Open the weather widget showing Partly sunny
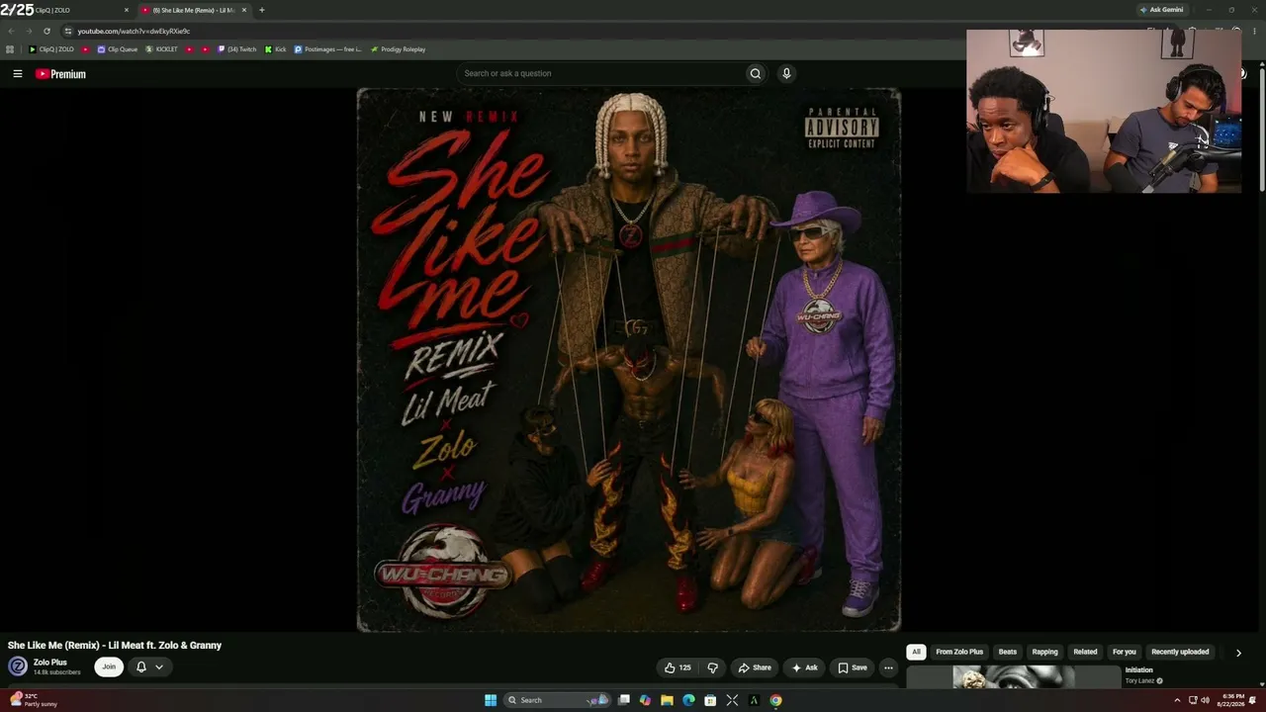This screenshot has width=1266, height=712. pos(32,700)
